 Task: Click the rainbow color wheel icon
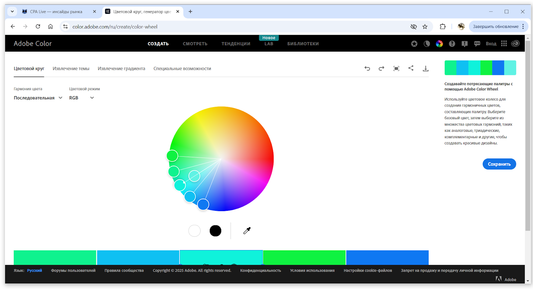(x=439, y=44)
